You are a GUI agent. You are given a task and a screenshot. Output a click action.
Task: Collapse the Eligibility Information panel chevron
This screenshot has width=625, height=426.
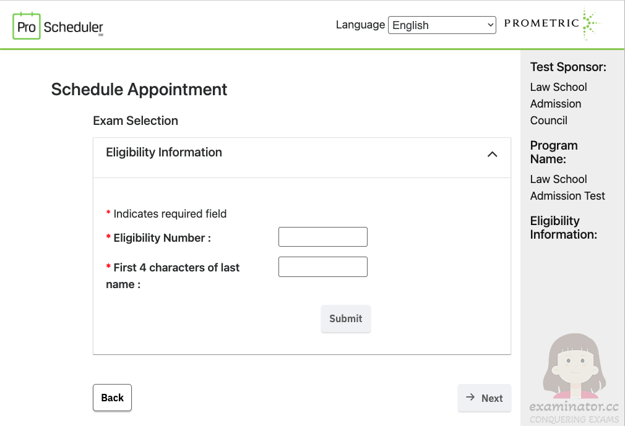[x=493, y=154]
